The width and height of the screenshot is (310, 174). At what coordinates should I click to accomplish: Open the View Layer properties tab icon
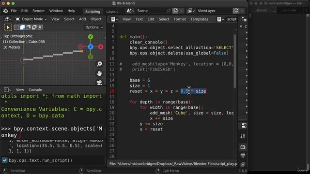coord(243,164)
